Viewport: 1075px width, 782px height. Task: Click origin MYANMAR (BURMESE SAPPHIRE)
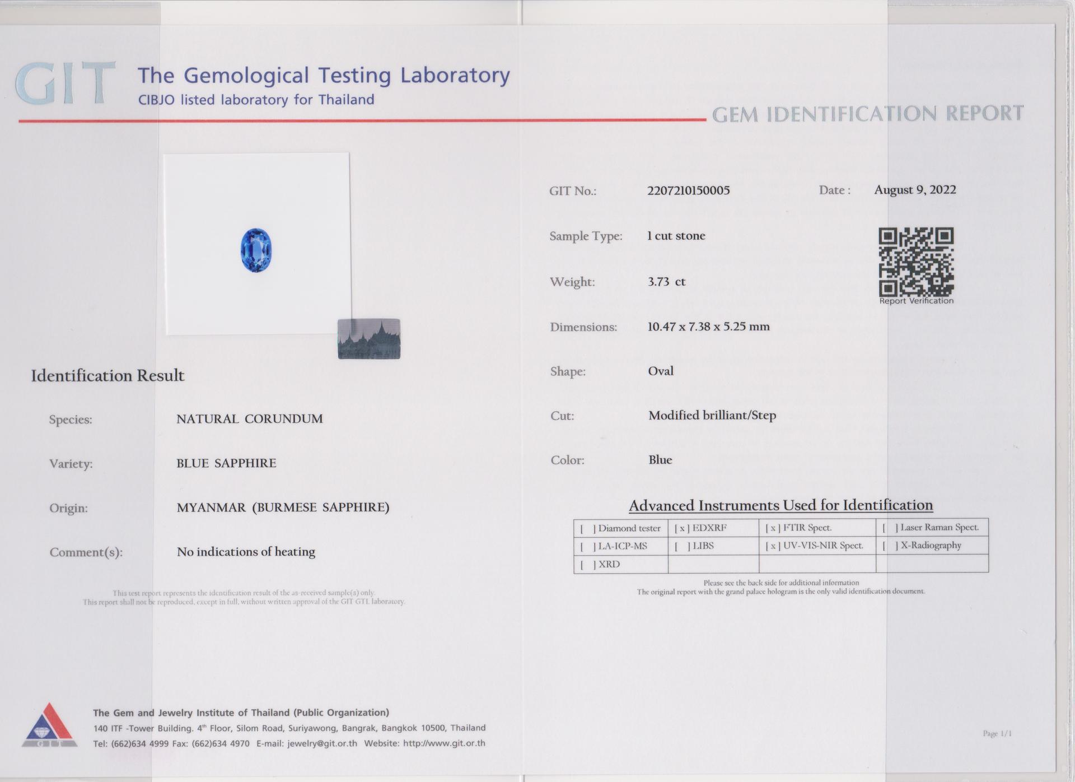coord(283,508)
